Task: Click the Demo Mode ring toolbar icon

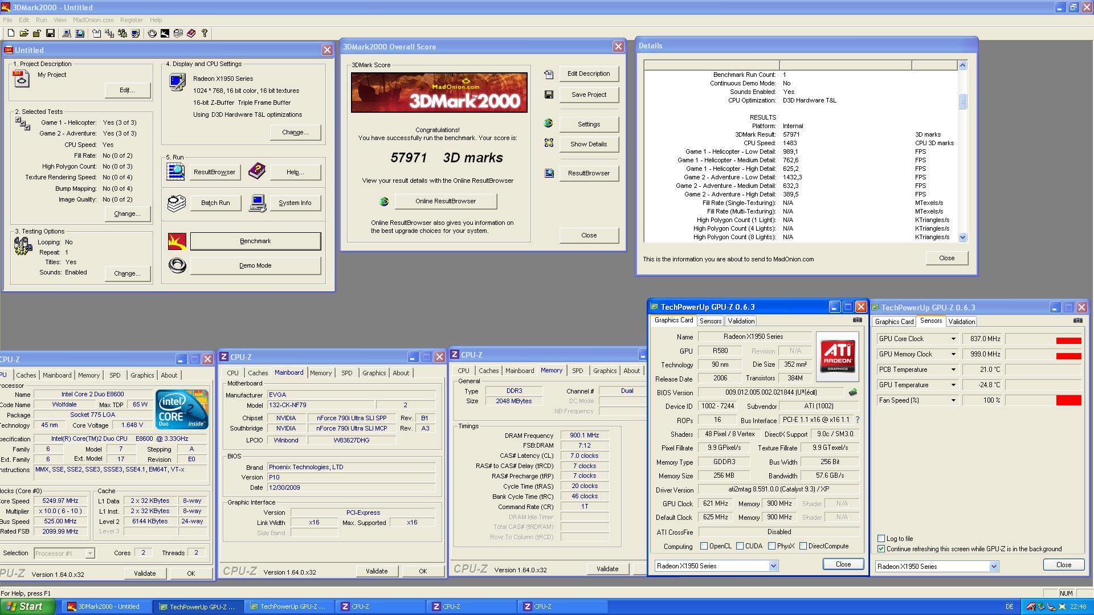Action: [x=152, y=34]
